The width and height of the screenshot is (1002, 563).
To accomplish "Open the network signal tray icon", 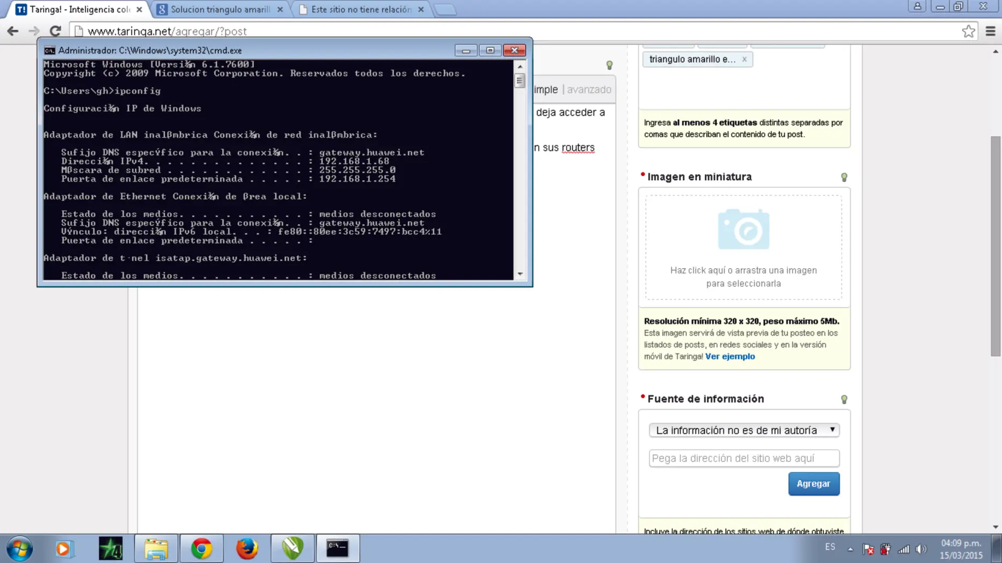I will (904, 549).
